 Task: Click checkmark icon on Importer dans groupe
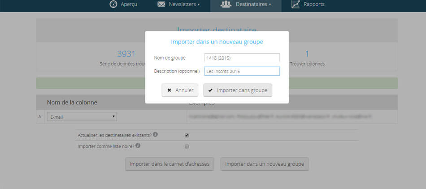tap(211, 90)
